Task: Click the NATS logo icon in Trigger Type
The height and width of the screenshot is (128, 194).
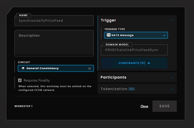Action: tap(109, 35)
